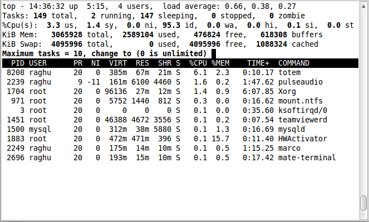This screenshot has height=222, width=369.
Task: Click the teamviewerd command name
Action: click(x=303, y=120)
